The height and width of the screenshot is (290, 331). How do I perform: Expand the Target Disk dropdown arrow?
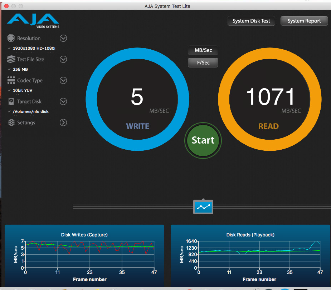point(63,101)
